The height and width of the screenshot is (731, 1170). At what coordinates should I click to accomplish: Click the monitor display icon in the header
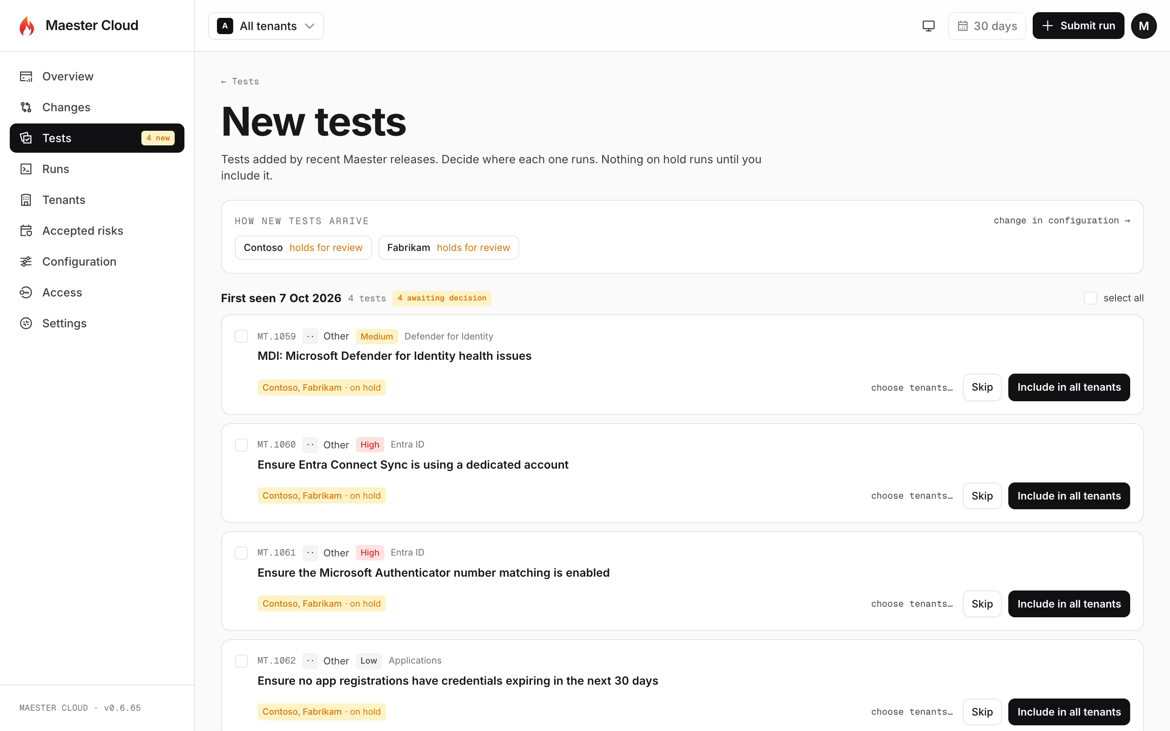pyautogui.click(x=928, y=26)
